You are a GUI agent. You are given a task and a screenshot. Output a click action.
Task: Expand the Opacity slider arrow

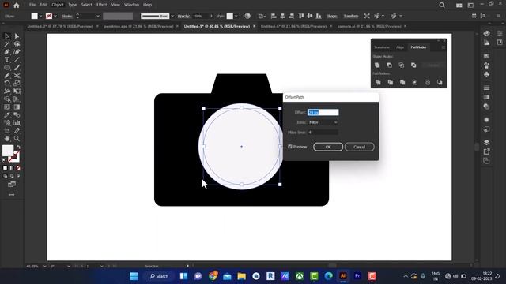point(211,16)
